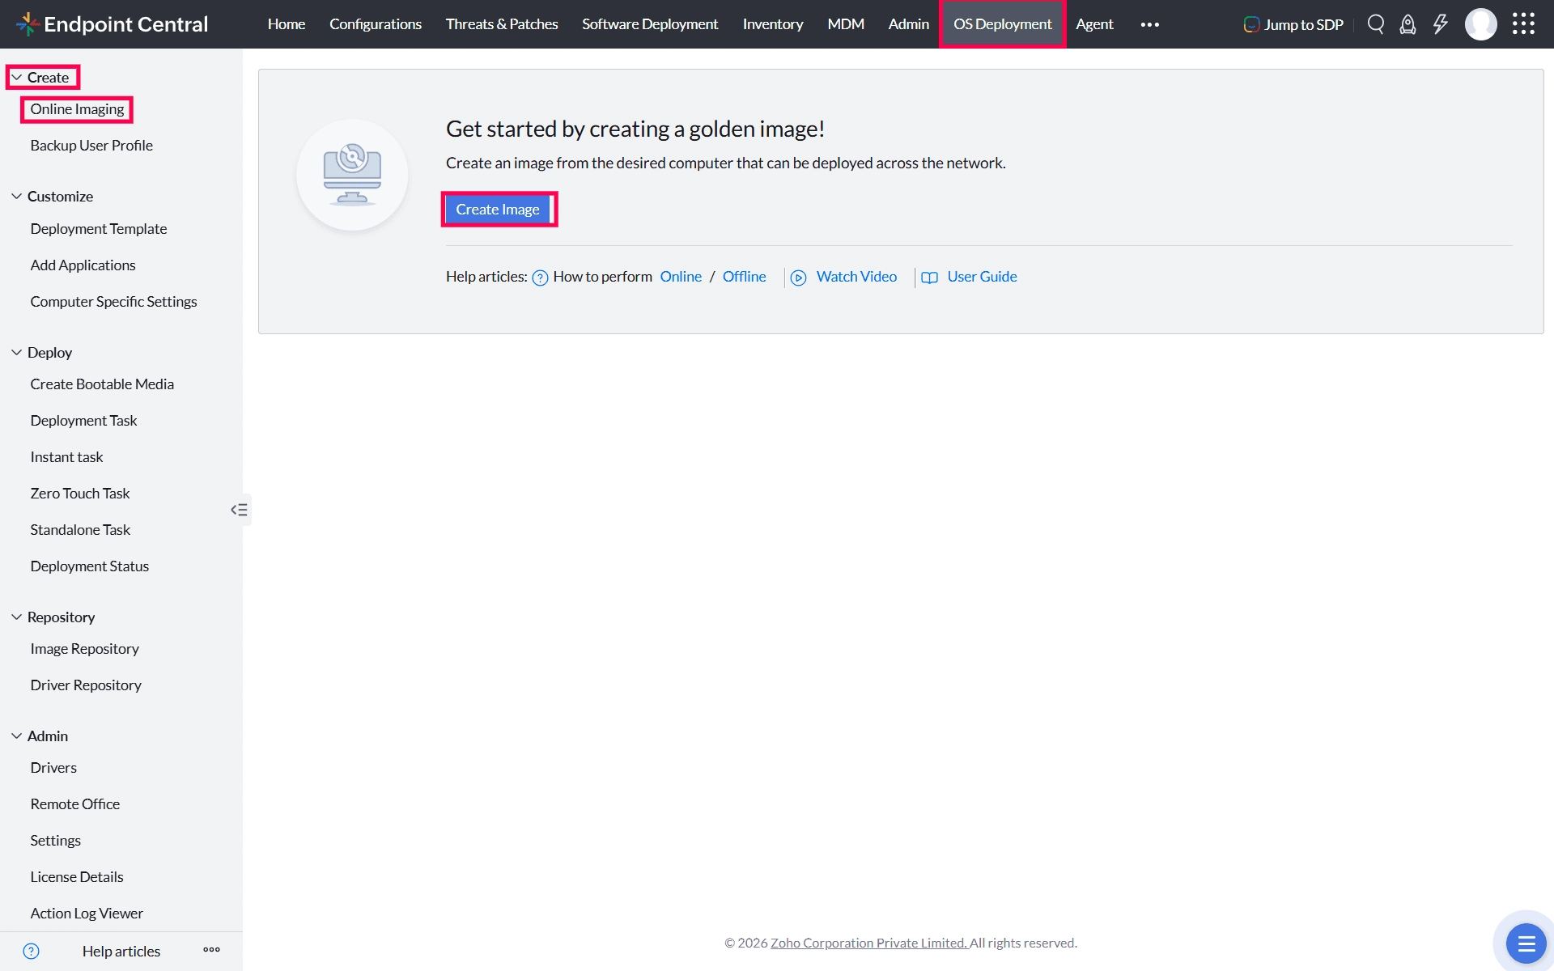Switch to the Inventory tab
1554x971 pixels.
click(773, 24)
